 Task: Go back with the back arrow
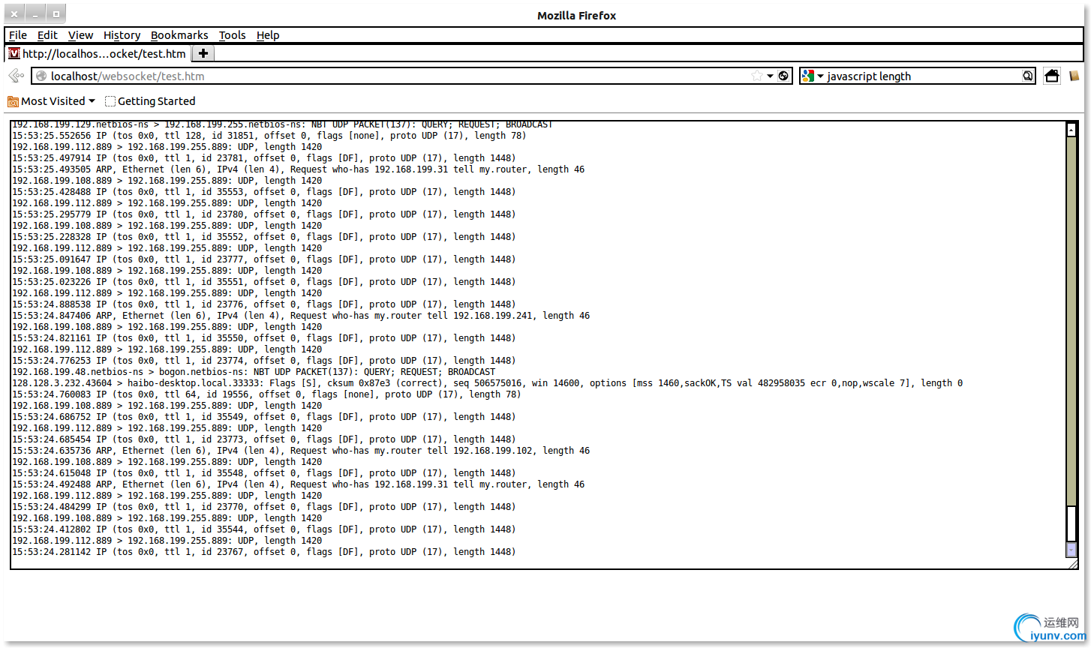coord(16,76)
